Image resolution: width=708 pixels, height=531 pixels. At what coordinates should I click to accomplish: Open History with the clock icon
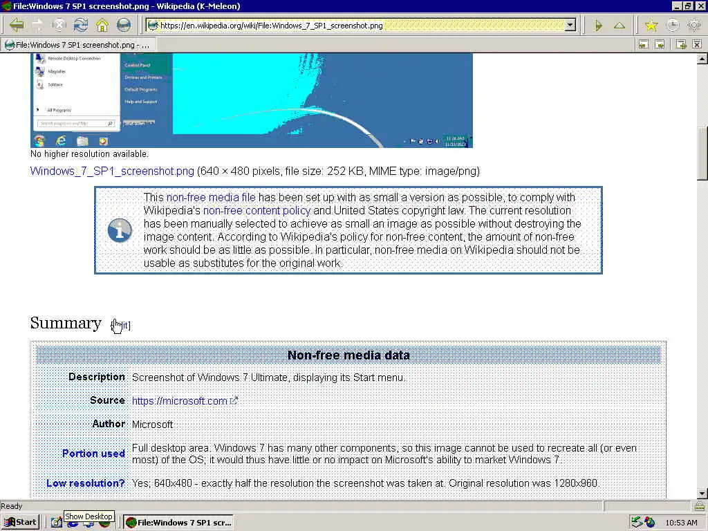click(672, 26)
